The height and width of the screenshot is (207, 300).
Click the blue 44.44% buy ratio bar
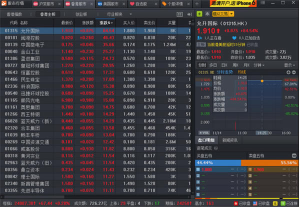tap(218, 163)
